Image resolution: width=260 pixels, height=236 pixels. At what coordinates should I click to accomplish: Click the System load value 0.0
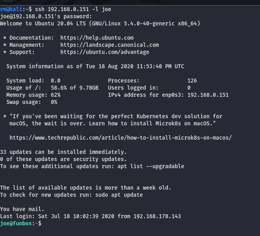pos(56,81)
